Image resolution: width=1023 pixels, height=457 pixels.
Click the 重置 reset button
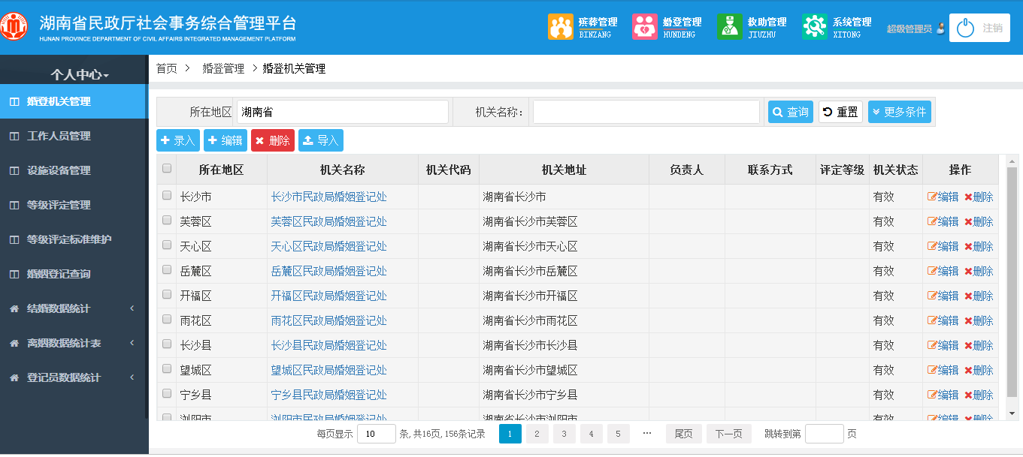(x=840, y=111)
